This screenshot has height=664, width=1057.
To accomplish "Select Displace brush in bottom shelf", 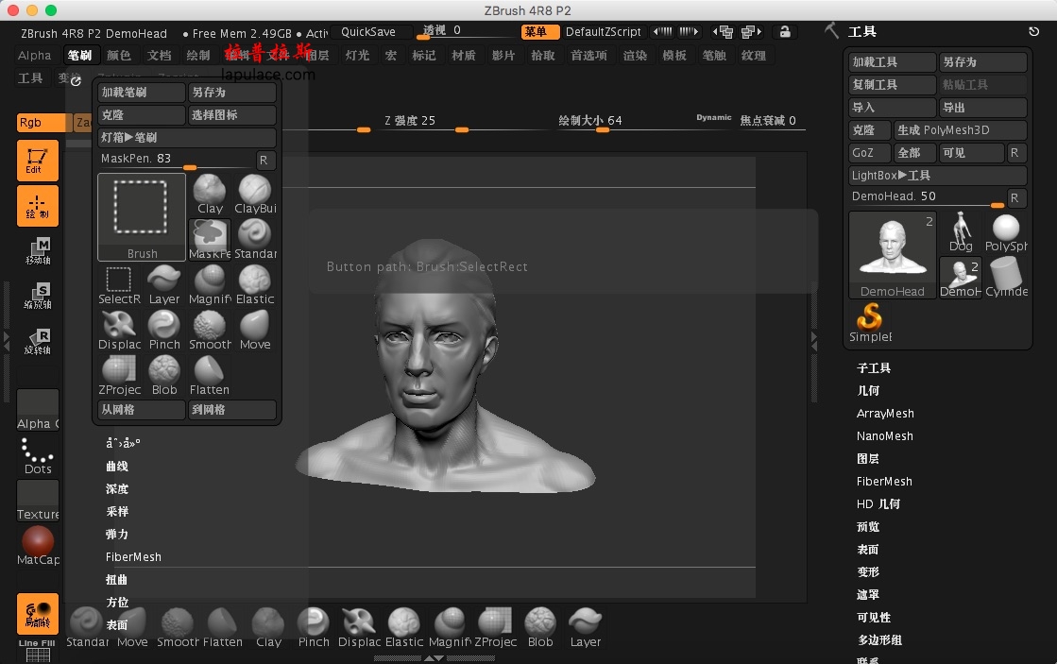I will coord(359,627).
